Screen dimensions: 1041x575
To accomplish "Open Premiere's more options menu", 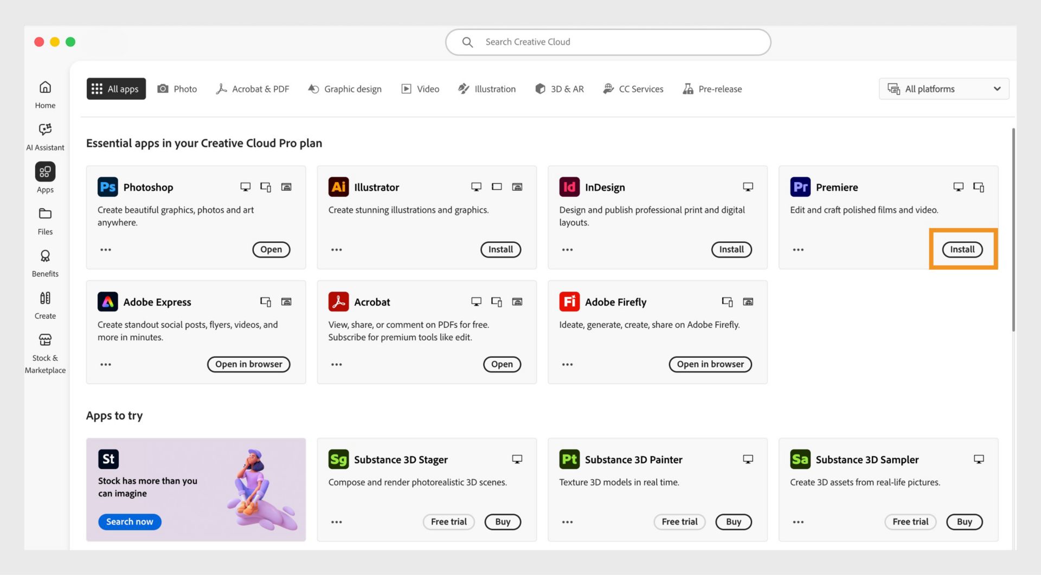I will coord(798,250).
